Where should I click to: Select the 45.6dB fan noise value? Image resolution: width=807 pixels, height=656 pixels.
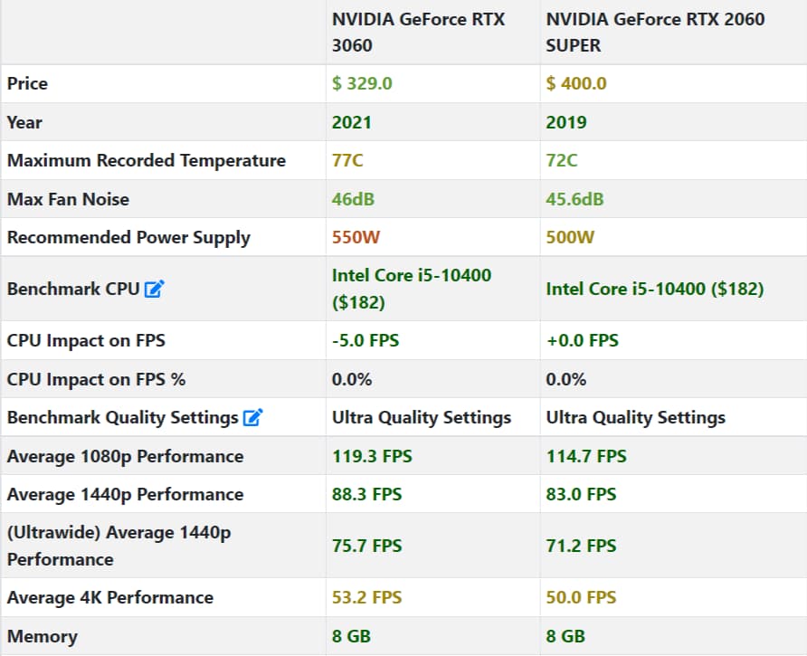coord(574,199)
